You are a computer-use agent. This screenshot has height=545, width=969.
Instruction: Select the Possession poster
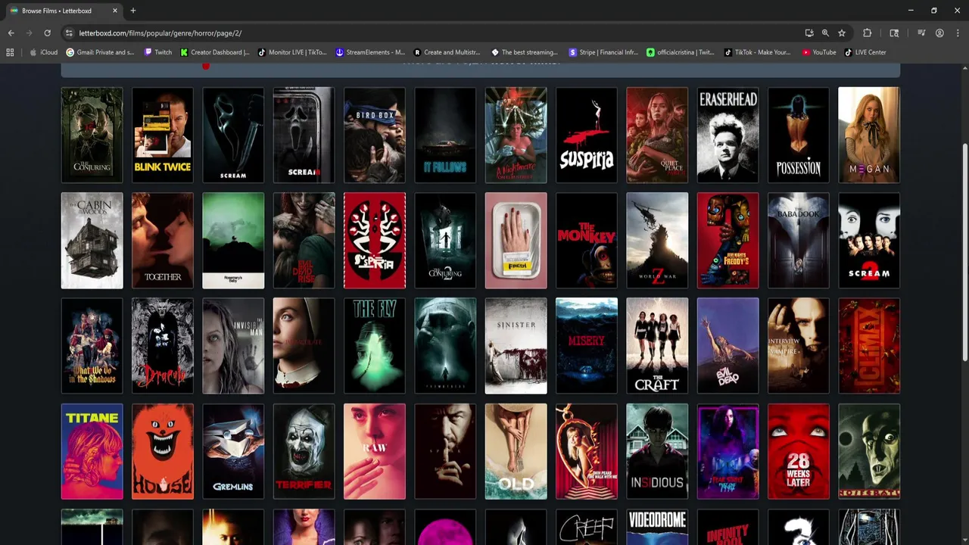coord(799,135)
